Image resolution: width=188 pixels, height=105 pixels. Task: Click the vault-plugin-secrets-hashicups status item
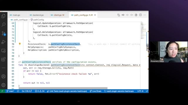119,91
